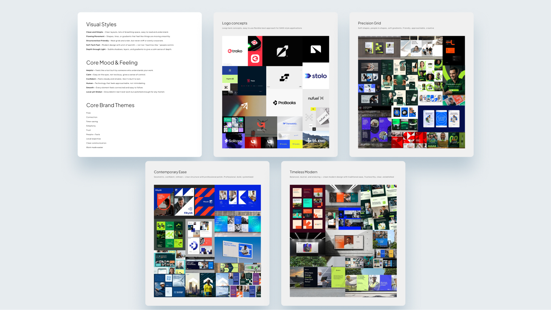This screenshot has height=310, width=551.
Task: Click the Precision Grid subtitle description
Action: point(396,28)
